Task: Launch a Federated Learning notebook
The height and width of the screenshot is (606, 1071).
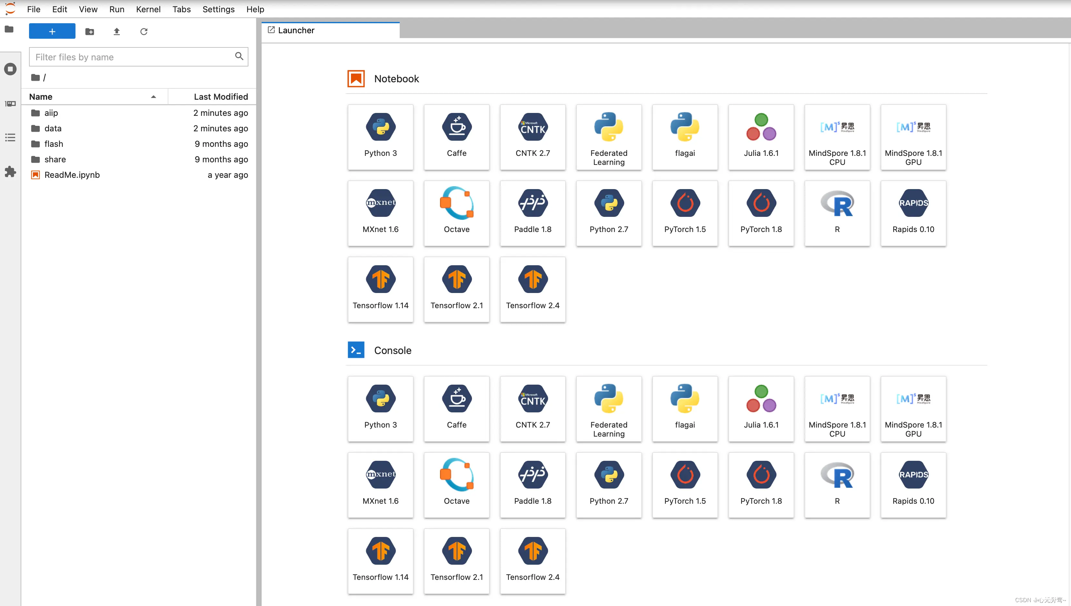Action: 609,137
